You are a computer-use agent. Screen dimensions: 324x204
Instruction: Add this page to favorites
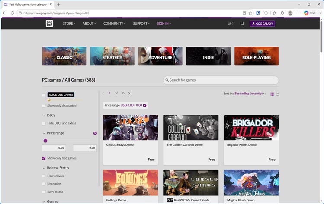coord(250,13)
